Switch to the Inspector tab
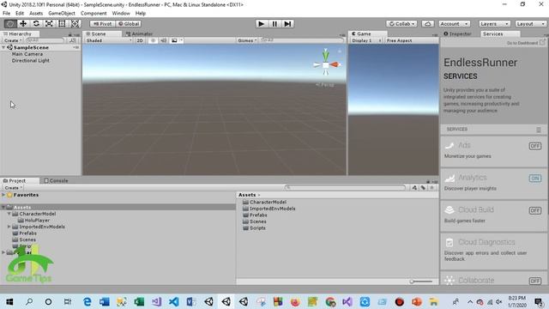This screenshot has width=549, height=309. click(x=458, y=34)
